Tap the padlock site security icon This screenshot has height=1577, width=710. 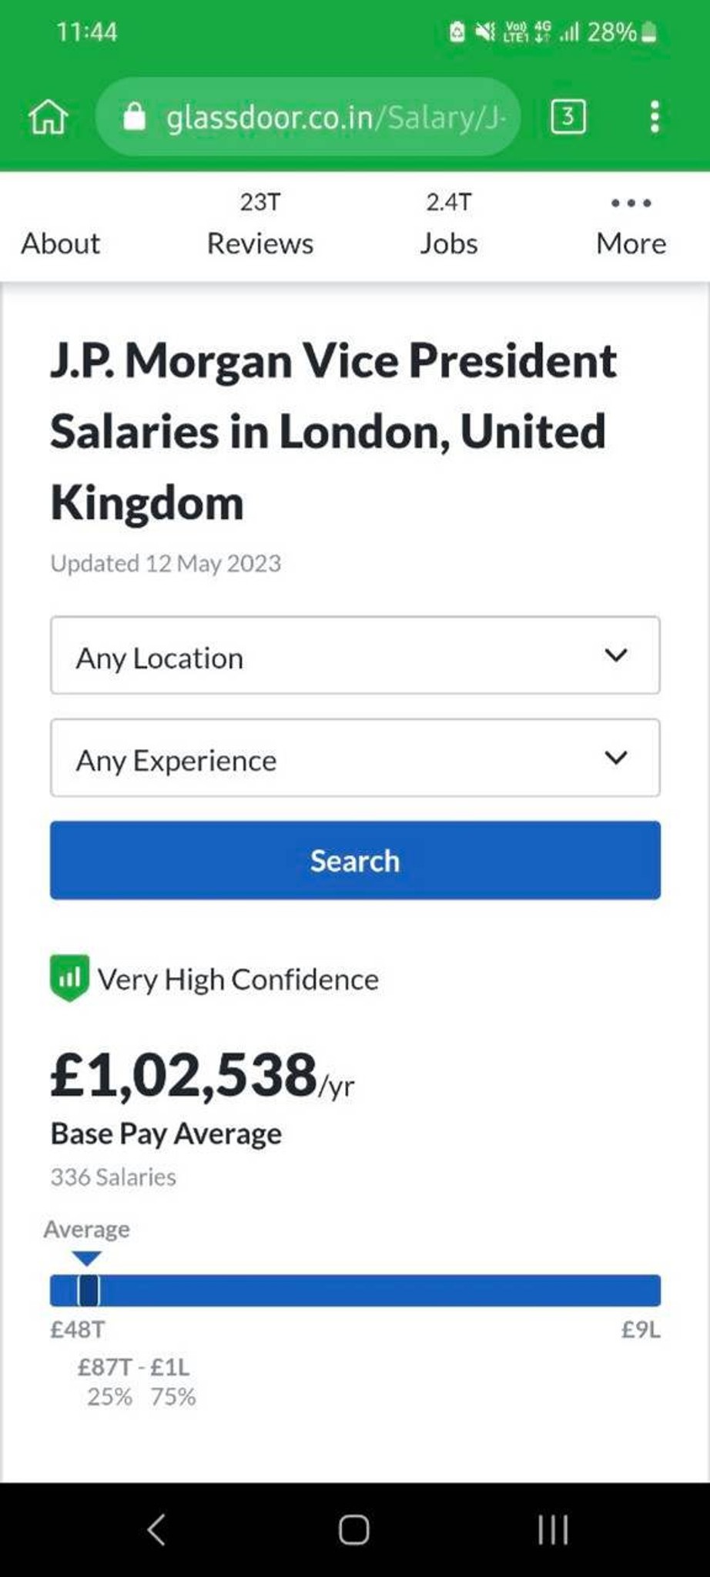(135, 117)
